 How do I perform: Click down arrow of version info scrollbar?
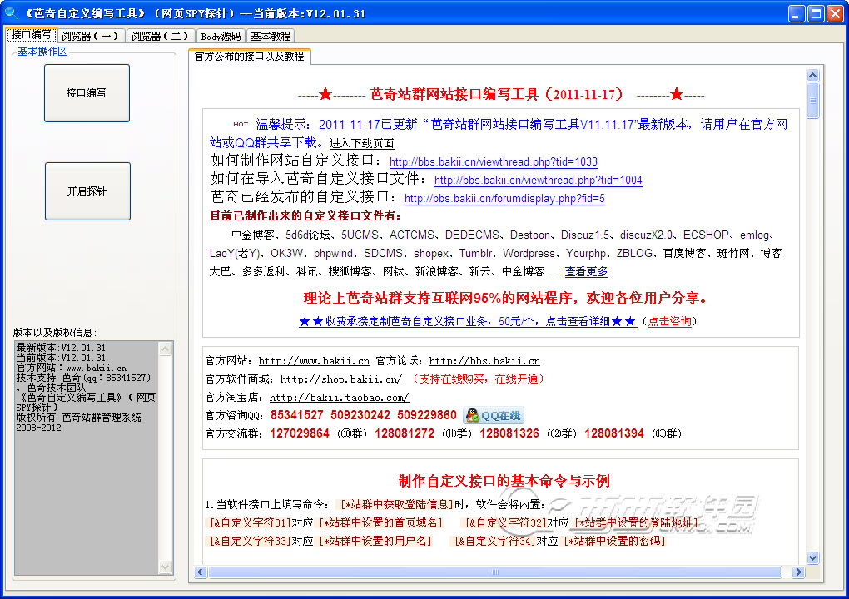165,567
